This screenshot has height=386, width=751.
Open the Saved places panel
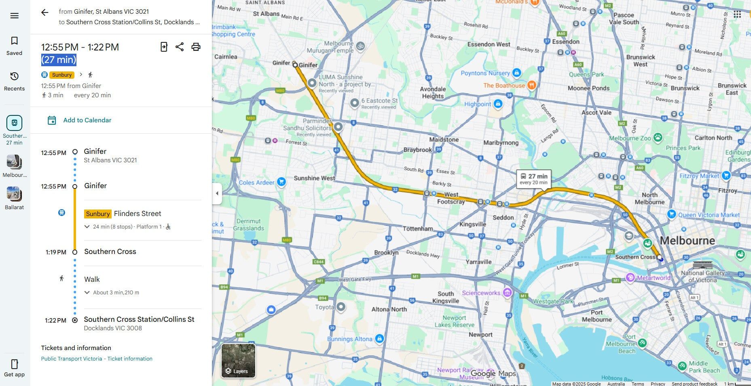click(14, 46)
